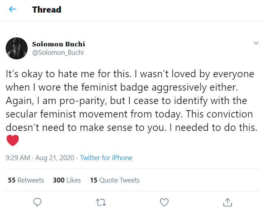Click the red heart emoji in the tweet
The height and width of the screenshot is (213, 264).
click(x=13, y=141)
